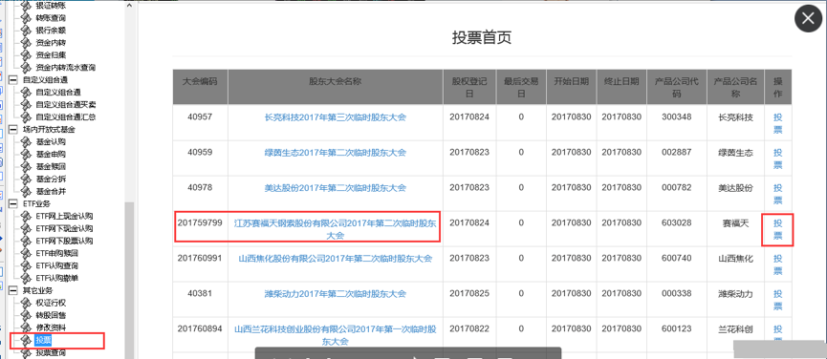Click the 产品公司代码 column header

[677, 88]
